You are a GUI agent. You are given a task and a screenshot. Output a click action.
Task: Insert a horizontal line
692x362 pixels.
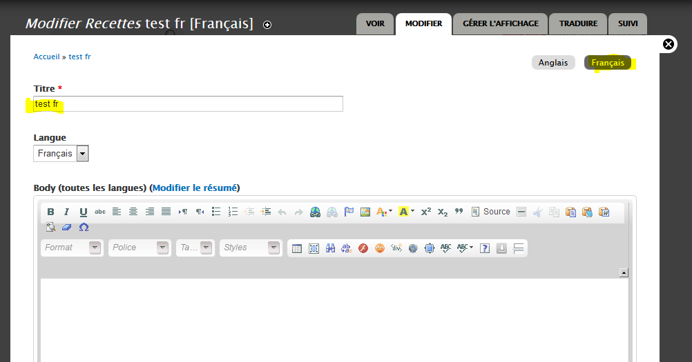pyautogui.click(x=521, y=212)
